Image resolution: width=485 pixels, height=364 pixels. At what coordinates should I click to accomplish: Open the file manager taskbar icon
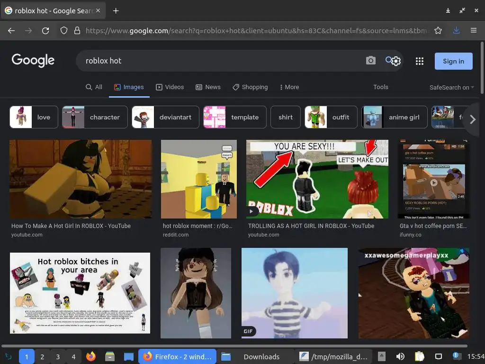[110, 356]
